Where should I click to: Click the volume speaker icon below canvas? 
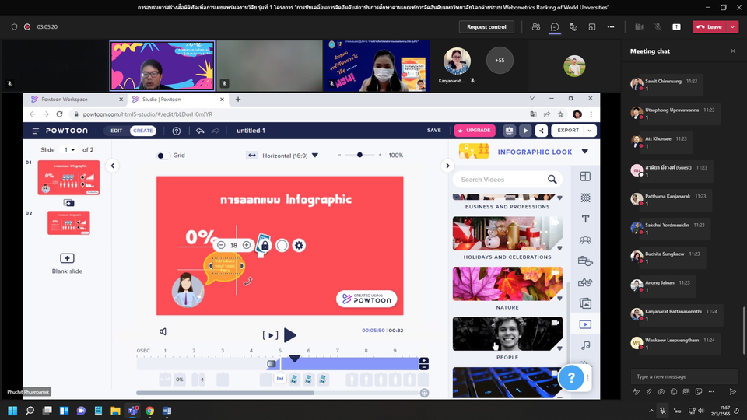163,331
